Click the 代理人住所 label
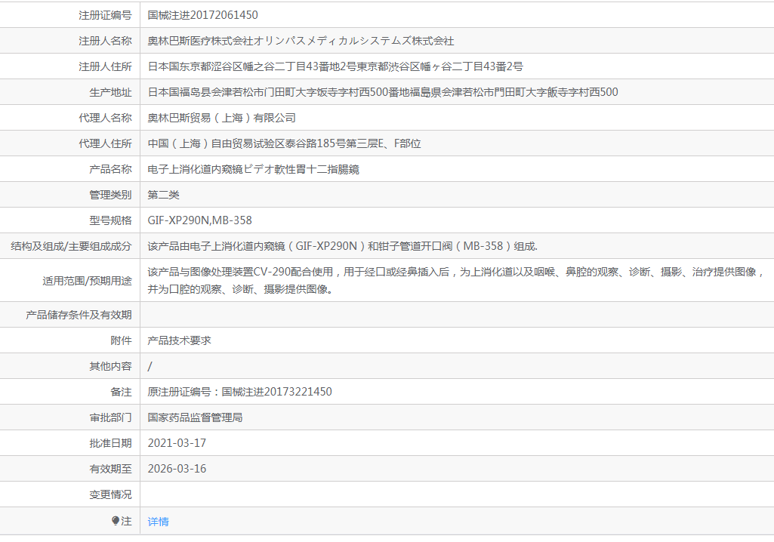774x542 pixels. coord(105,143)
